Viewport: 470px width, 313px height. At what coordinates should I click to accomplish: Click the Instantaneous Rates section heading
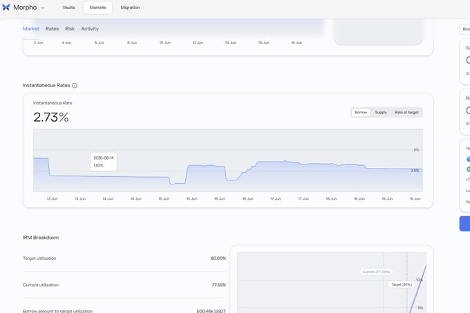click(x=46, y=86)
